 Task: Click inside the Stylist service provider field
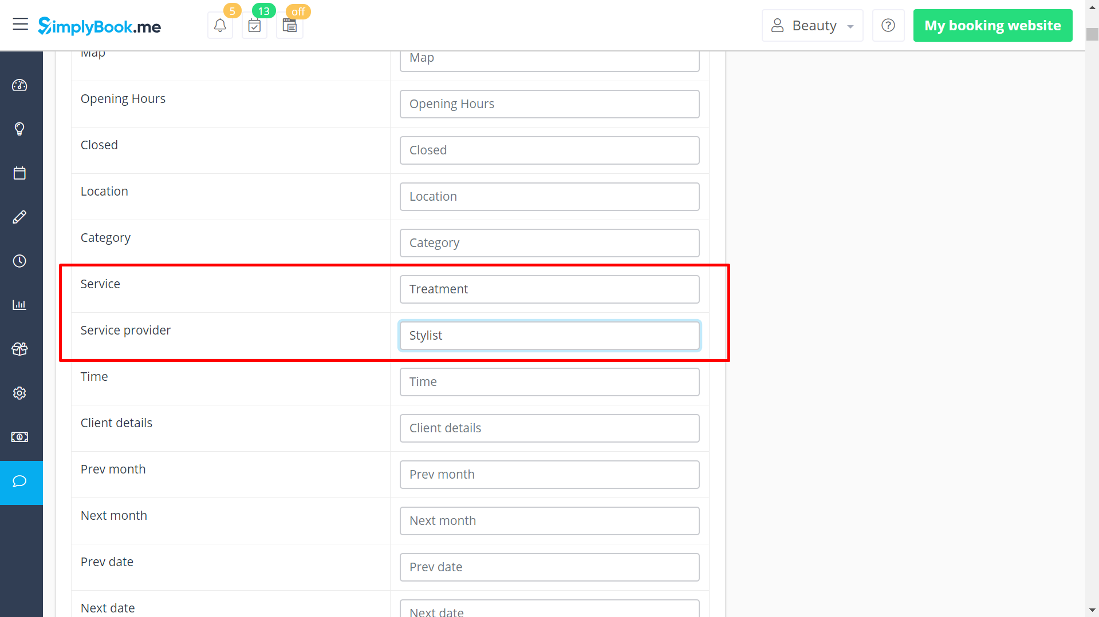[x=549, y=335]
